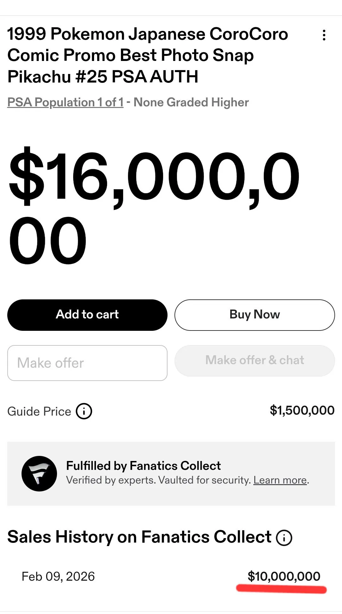The height and width of the screenshot is (614, 342).
Task: Click the Fulfilled by Fanatics Collect heading
Action: point(143,466)
